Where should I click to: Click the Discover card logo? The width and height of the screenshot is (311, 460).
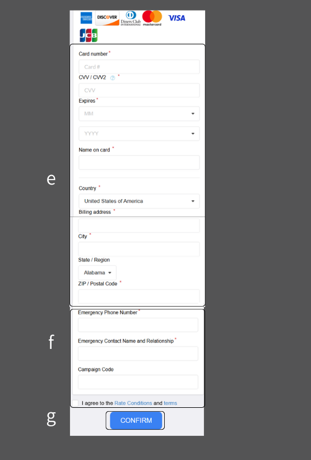(107, 18)
